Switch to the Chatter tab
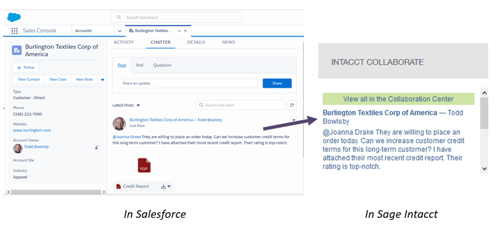 (160, 42)
